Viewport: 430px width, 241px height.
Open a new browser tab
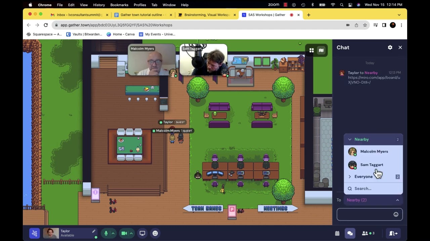tap(308, 15)
